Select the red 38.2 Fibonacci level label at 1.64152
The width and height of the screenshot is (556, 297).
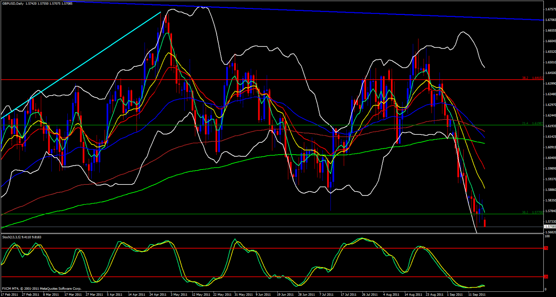[532, 78]
